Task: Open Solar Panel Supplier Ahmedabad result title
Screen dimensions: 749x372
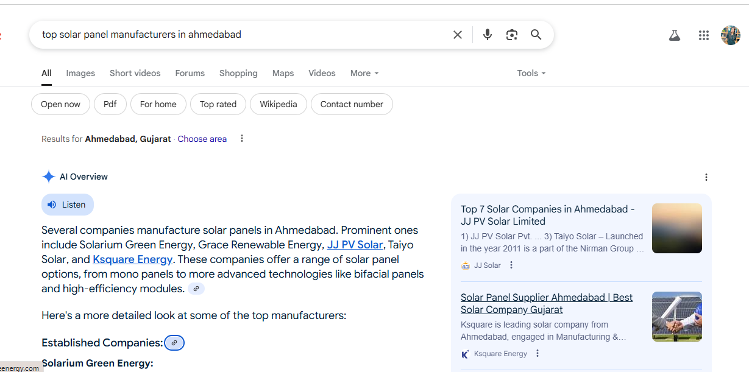Action: (x=547, y=303)
